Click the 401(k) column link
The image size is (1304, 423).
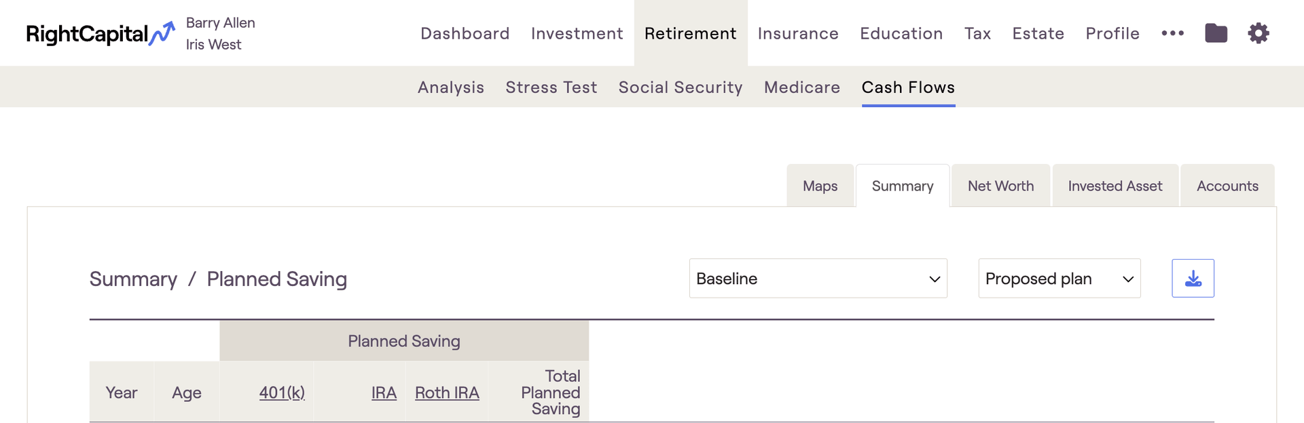click(x=282, y=392)
